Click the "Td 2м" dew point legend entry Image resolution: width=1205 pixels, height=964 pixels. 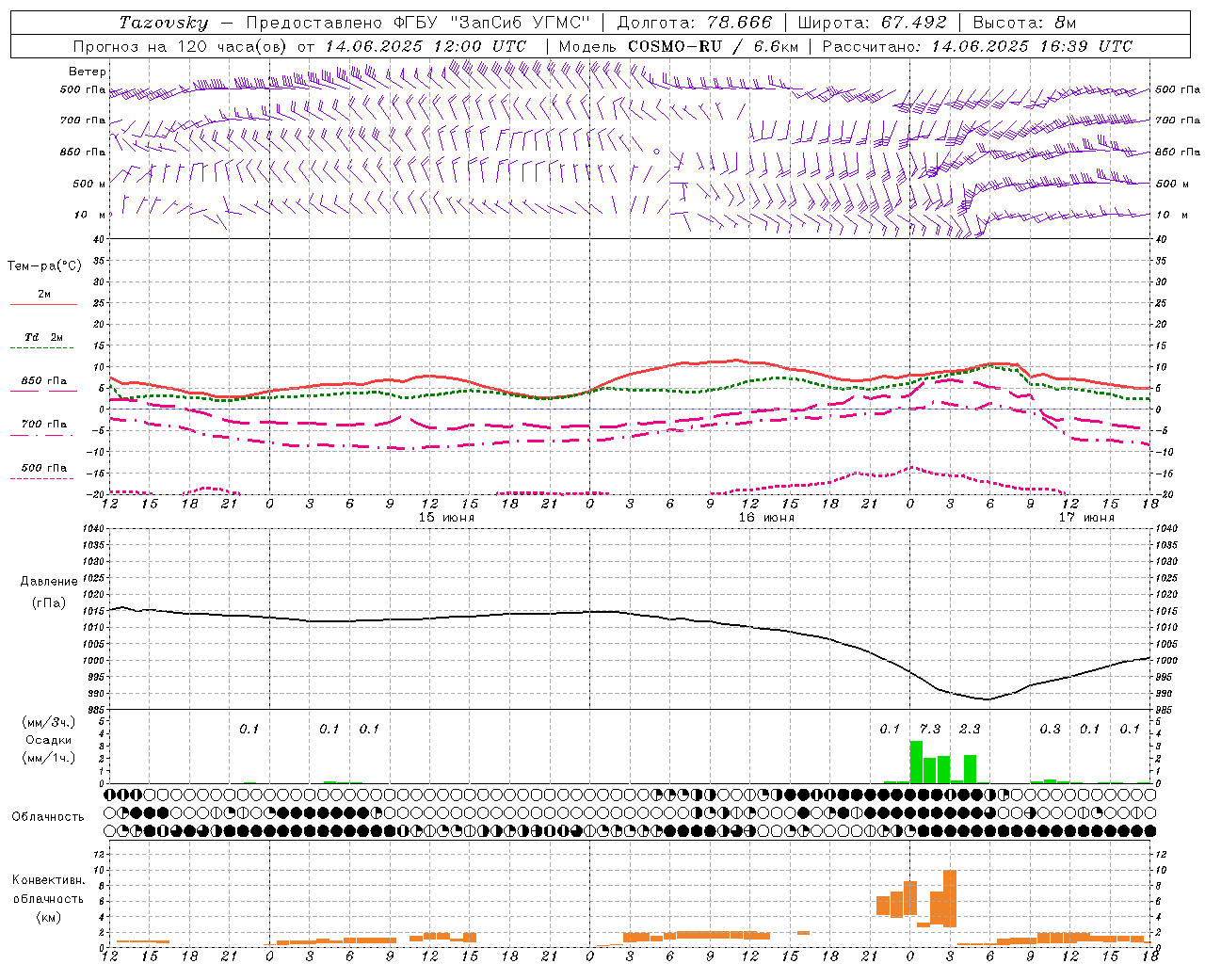(x=44, y=337)
